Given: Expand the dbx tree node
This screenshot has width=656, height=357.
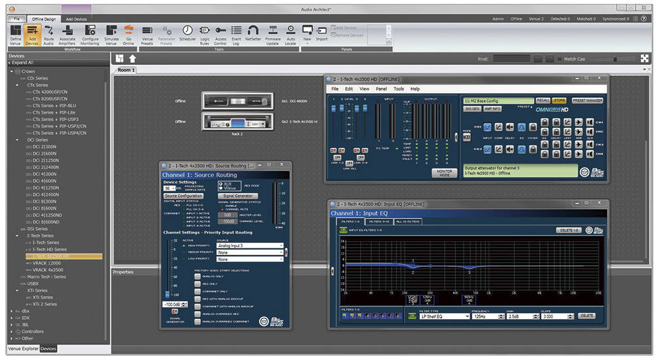Looking at the screenshot, I should tap(12, 311).
